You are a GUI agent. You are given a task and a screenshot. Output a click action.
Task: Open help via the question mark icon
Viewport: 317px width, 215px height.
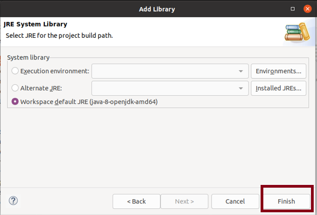(x=13, y=201)
